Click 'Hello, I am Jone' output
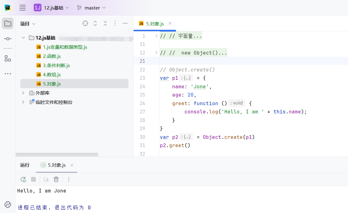 (x=42, y=191)
